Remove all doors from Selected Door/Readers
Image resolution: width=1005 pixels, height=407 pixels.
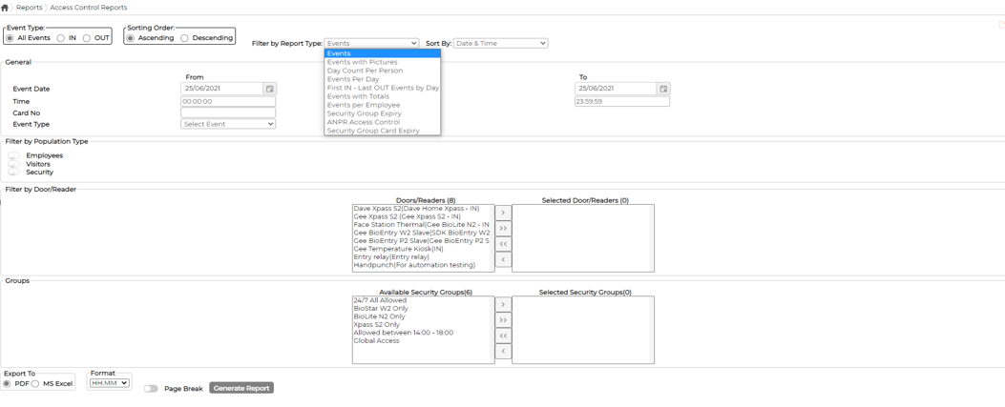(503, 244)
